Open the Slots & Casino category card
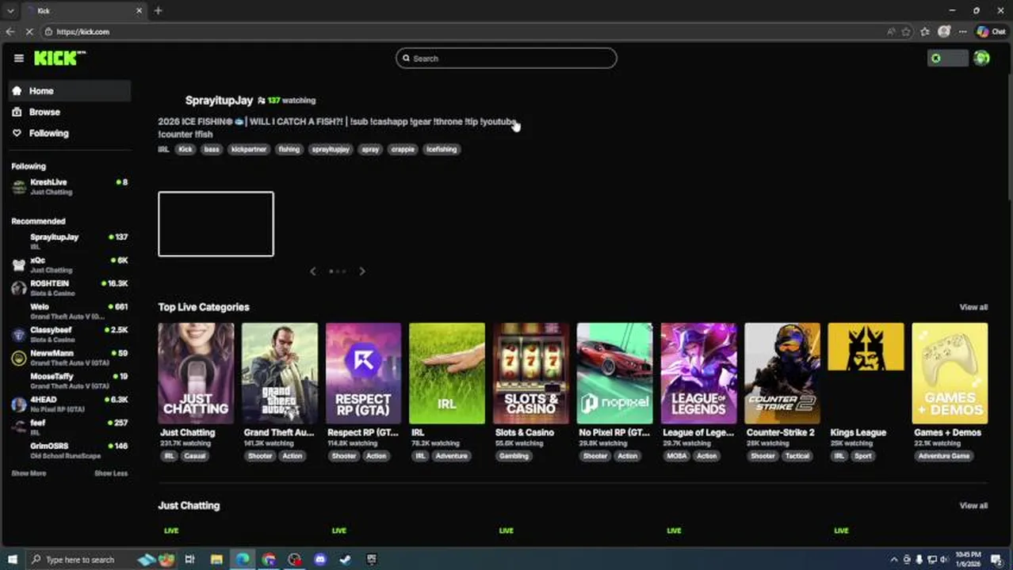The height and width of the screenshot is (570, 1013). click(531, 374)
